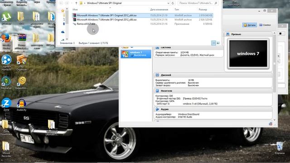The height and width of the screenshot is (163, 290).
Task: Click the search magnifier in Explorer
Action: point(216,3)
